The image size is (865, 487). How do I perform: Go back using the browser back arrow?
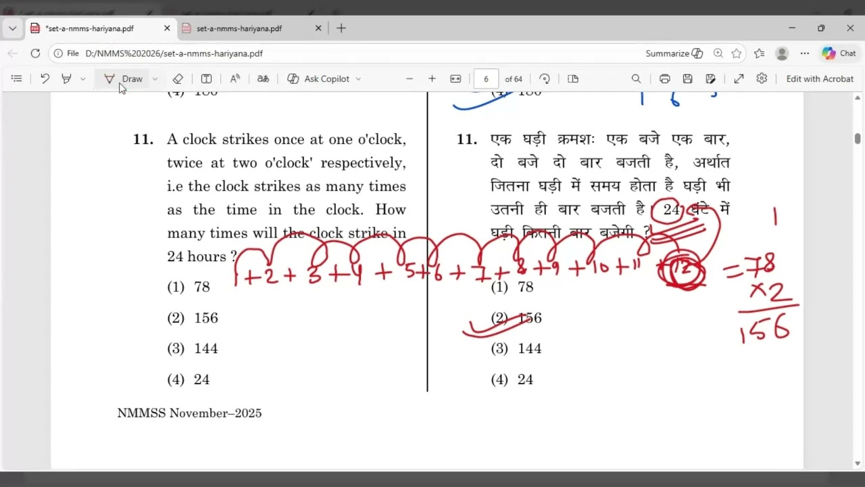[x=13, y=53]
